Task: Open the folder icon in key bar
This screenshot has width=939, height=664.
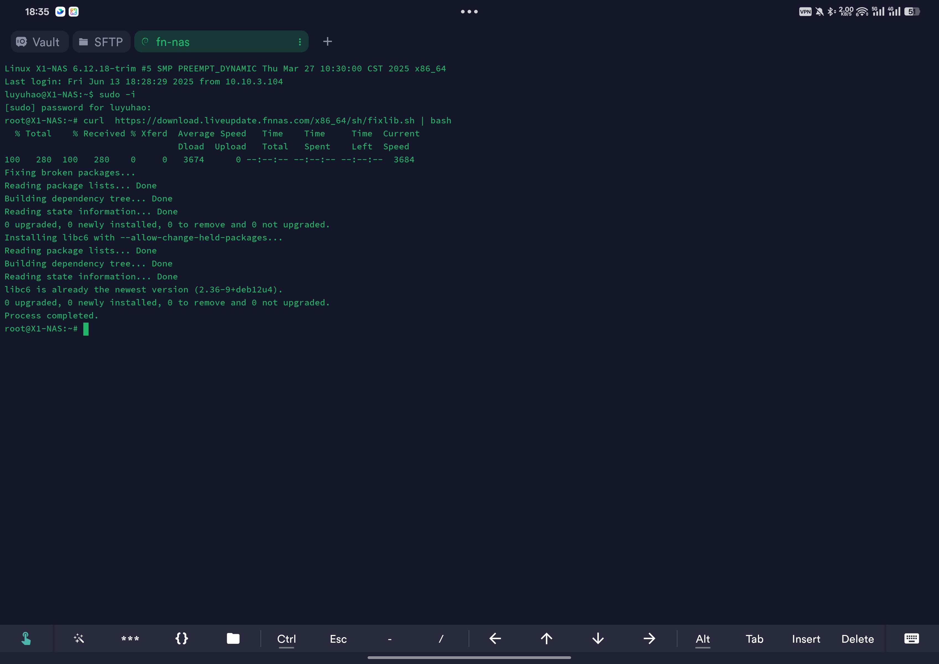Action: [233, 639]
